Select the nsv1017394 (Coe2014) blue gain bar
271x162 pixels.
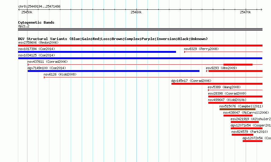(x=97, y=52)
